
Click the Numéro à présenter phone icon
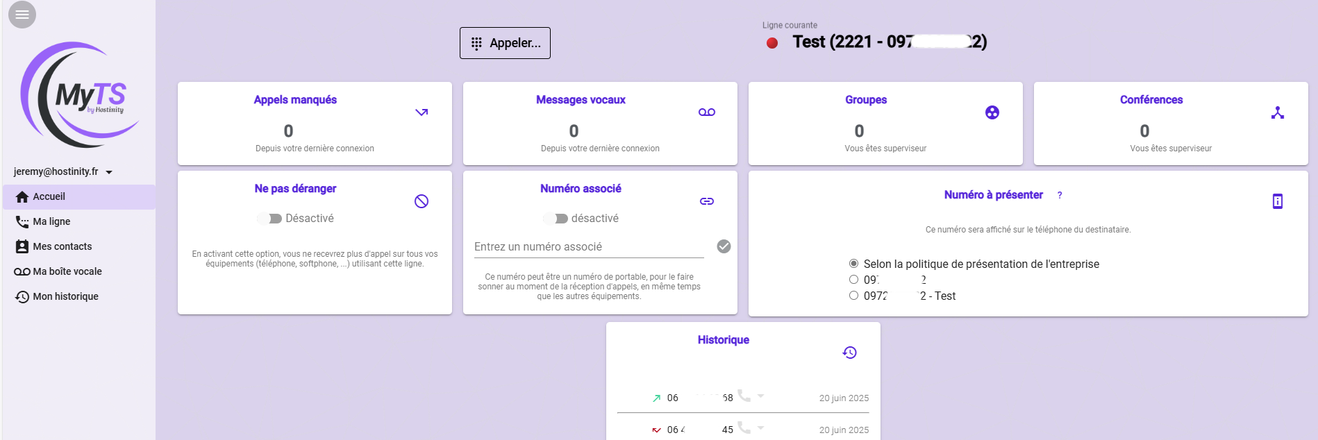[x=1278, y=201]
